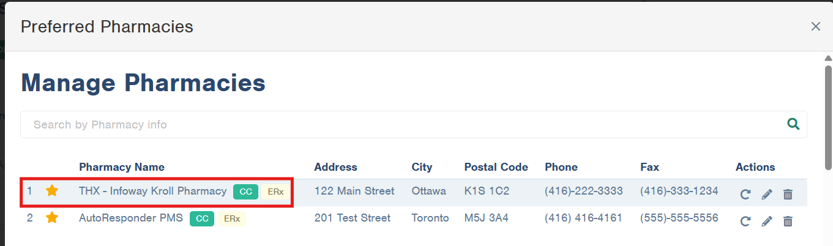Viewport: 833px width, 246px height.
Task: Click the vertical scrollbar of the dialog
Action: pyautogui.click(x=828, y=116)
